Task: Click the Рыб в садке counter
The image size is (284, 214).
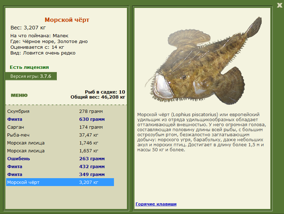Action: click(105, 92)
